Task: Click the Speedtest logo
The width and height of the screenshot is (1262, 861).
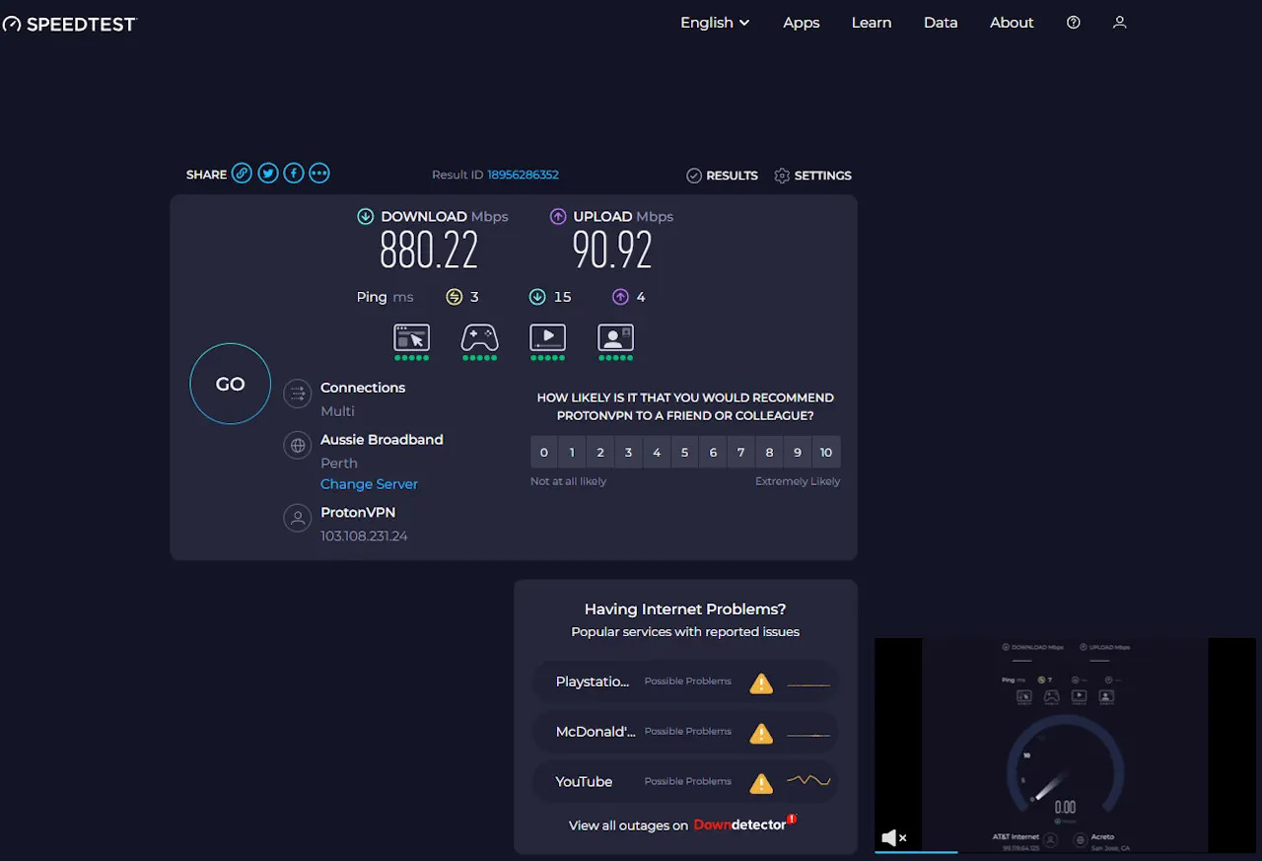Action: pos(68,24)
